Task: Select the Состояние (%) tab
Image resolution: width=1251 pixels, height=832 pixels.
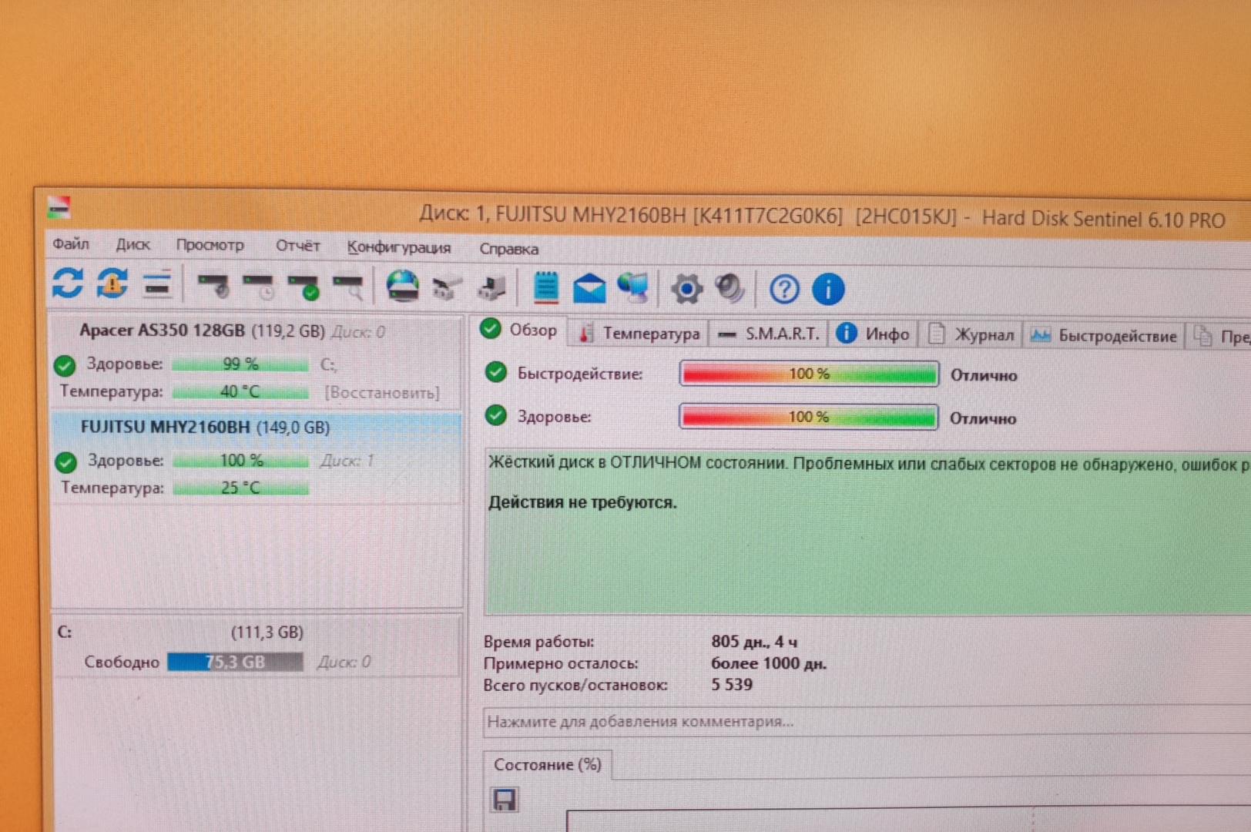Action: (548, 765)
